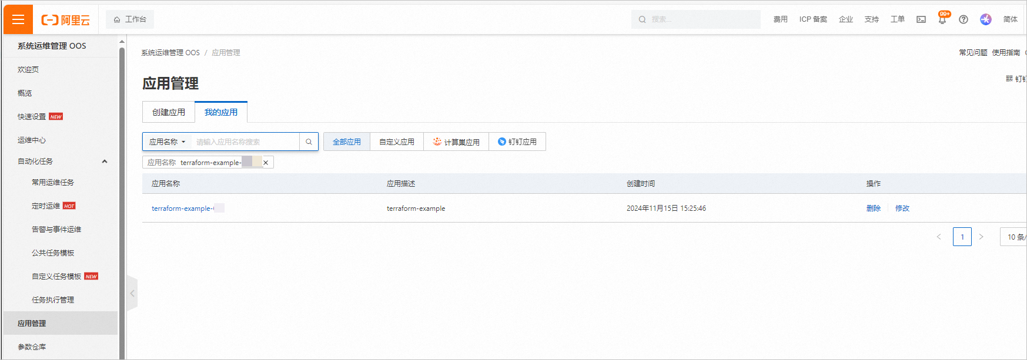Select 应用管理 in sidebar
Viewport: 1027px width, 360px height.
click(61, 323)
